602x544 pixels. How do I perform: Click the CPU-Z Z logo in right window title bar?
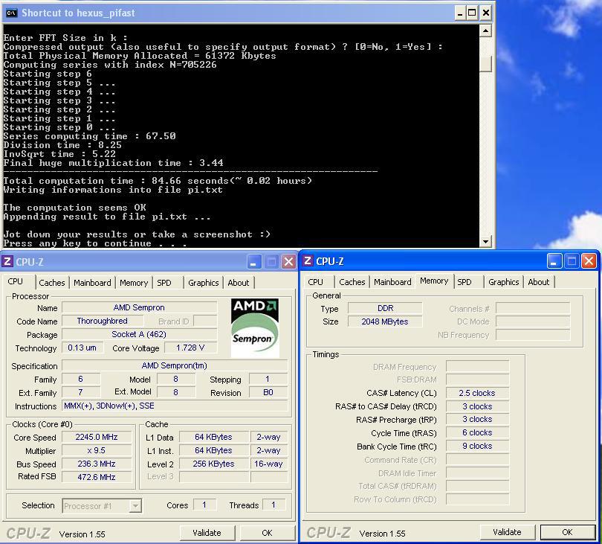click(308, 261)
